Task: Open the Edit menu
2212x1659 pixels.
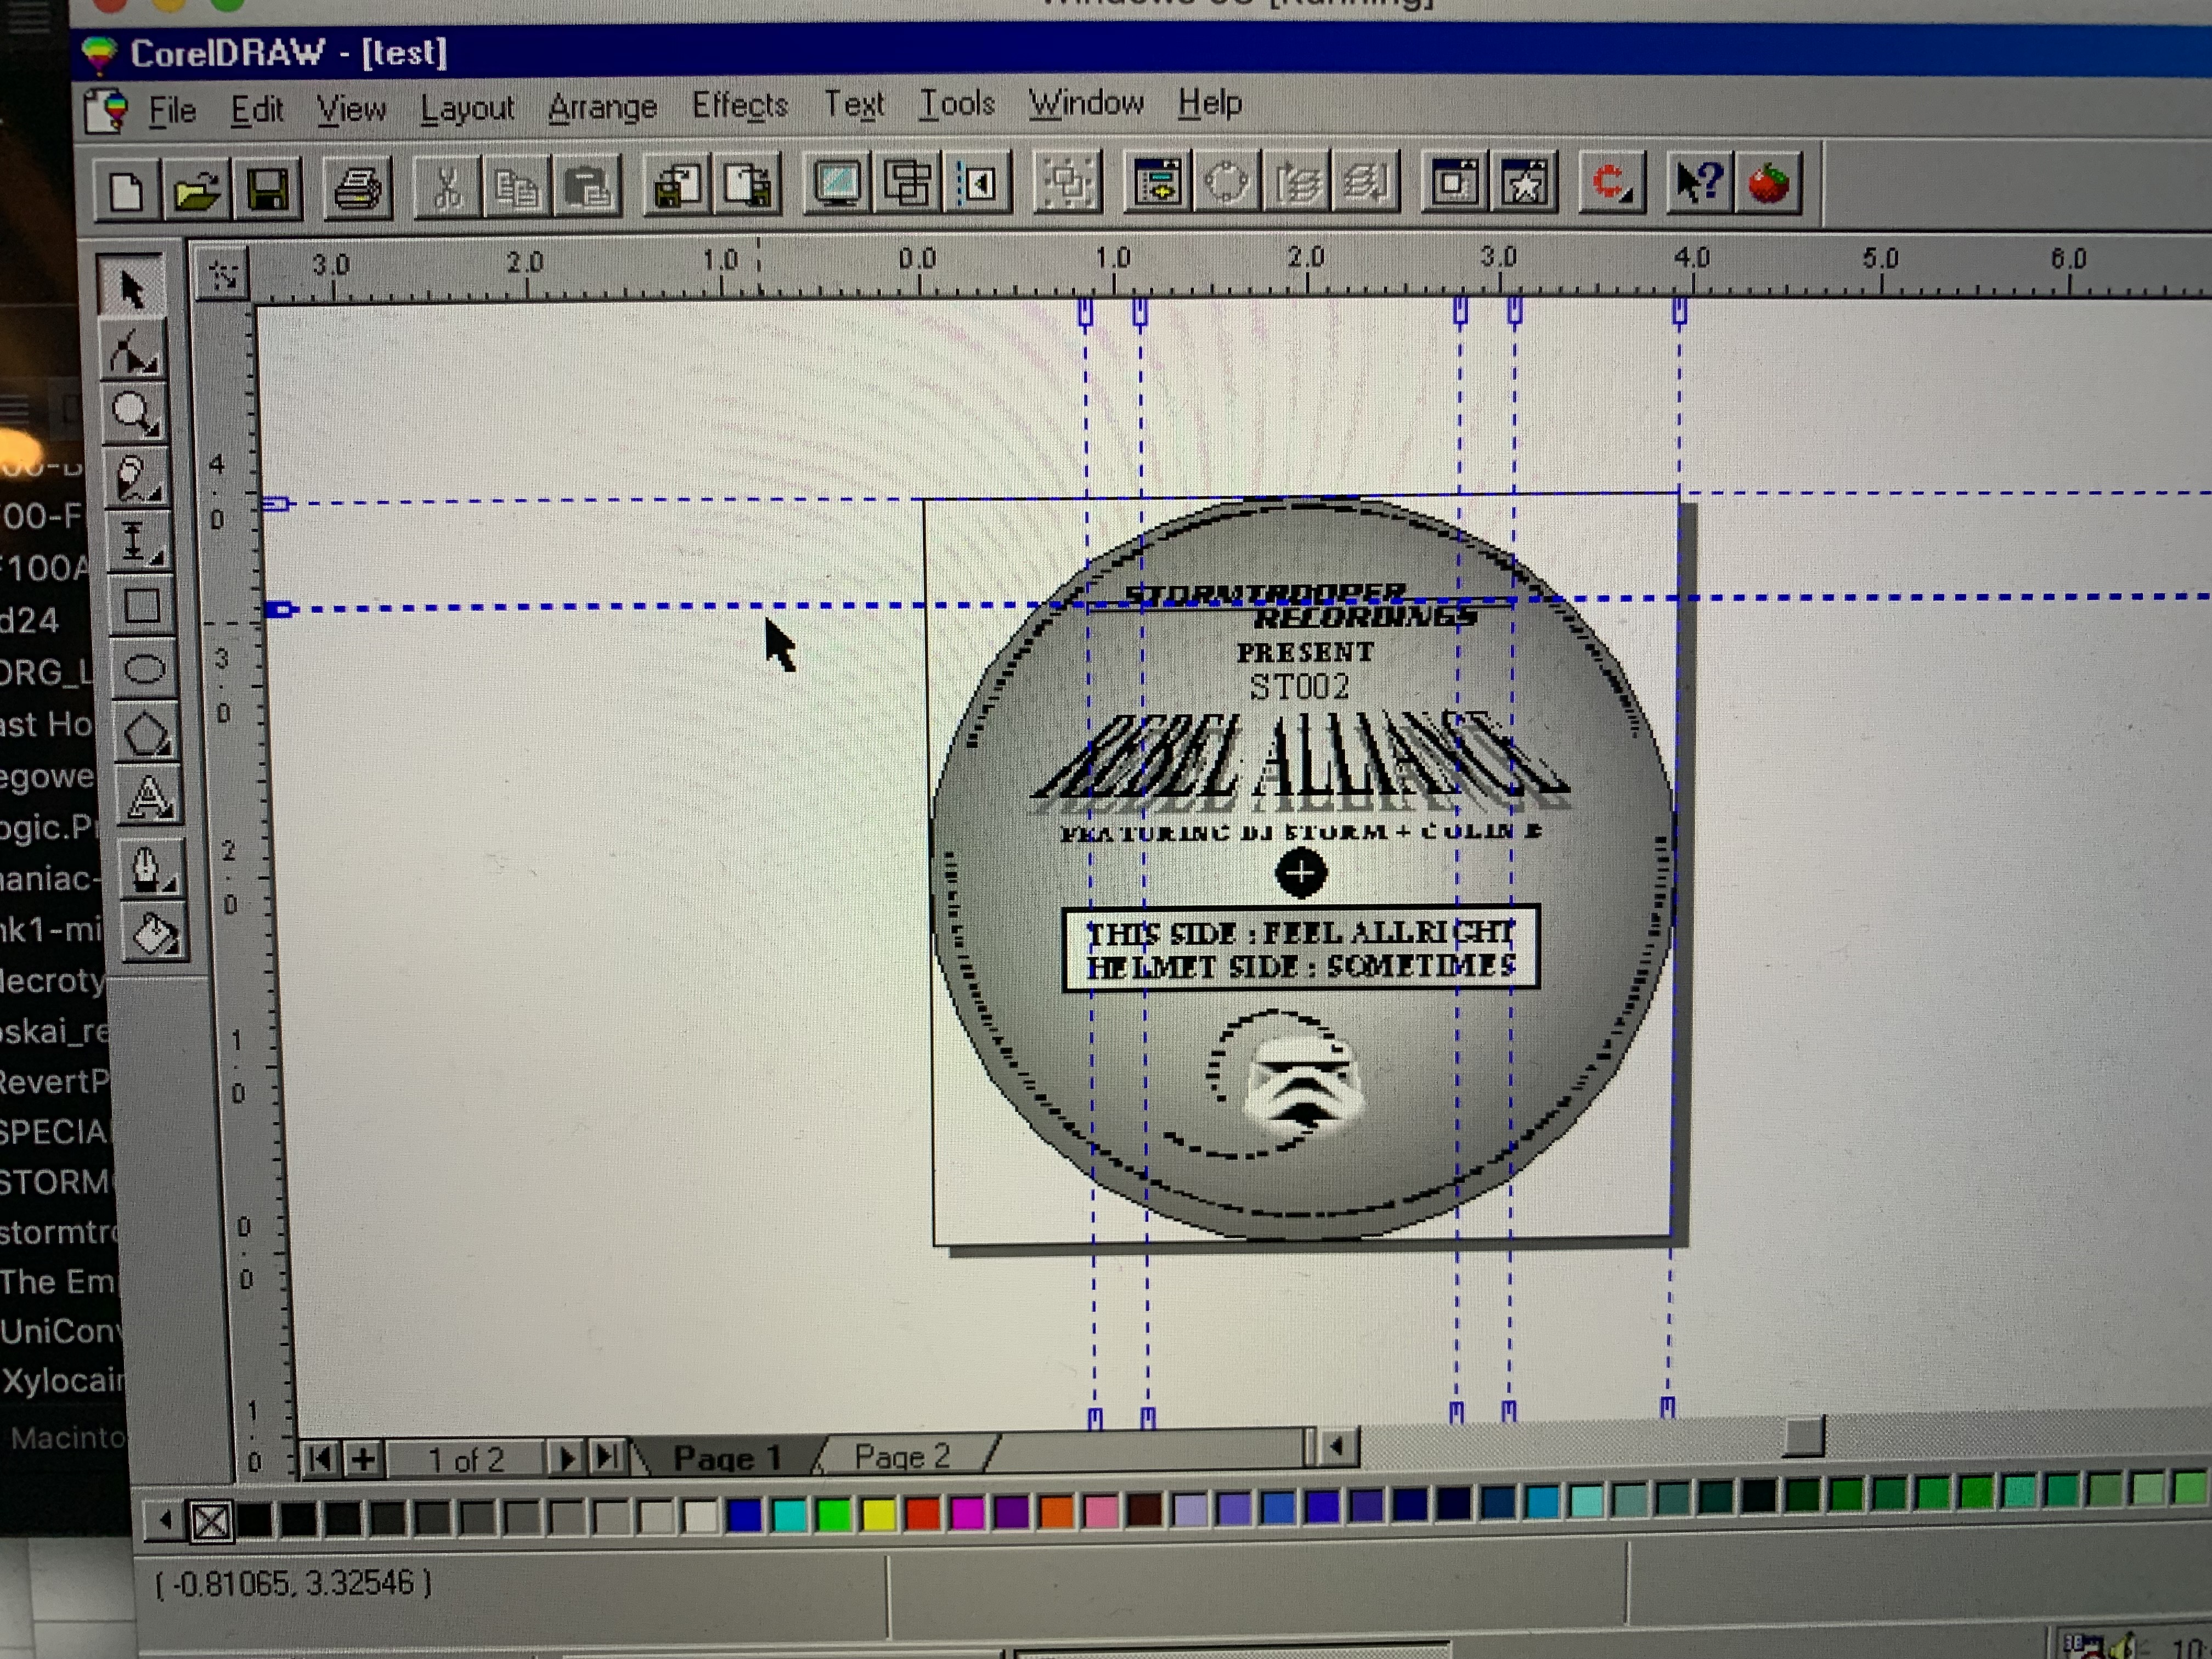Action: [257, 109]
